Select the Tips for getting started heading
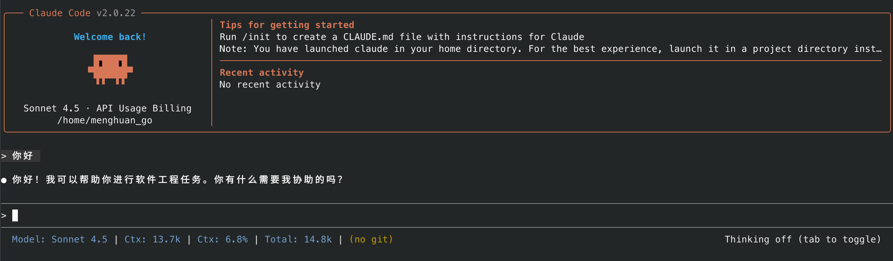The height and width of the screenshot is (261, 893). tap(287, 25)
